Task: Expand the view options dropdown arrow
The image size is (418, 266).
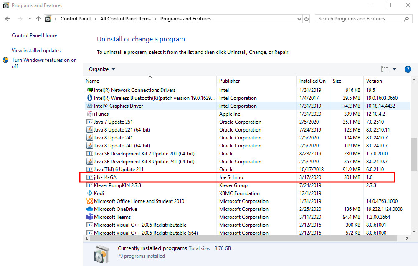Action: (x=394, y=69)
